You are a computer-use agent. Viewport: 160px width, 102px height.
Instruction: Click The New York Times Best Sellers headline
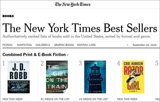[80, 28]
